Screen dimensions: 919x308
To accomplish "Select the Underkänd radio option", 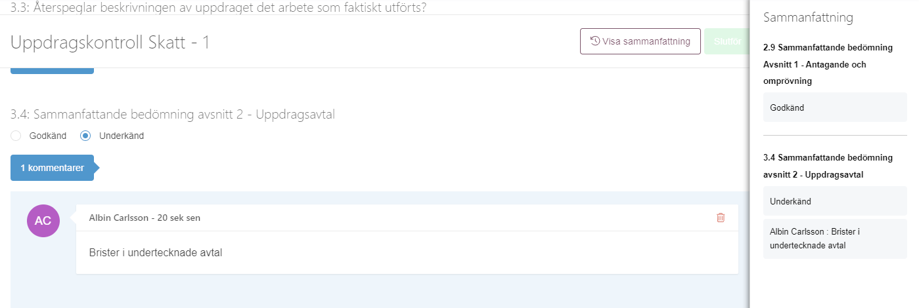I will [x=85, y=136].
